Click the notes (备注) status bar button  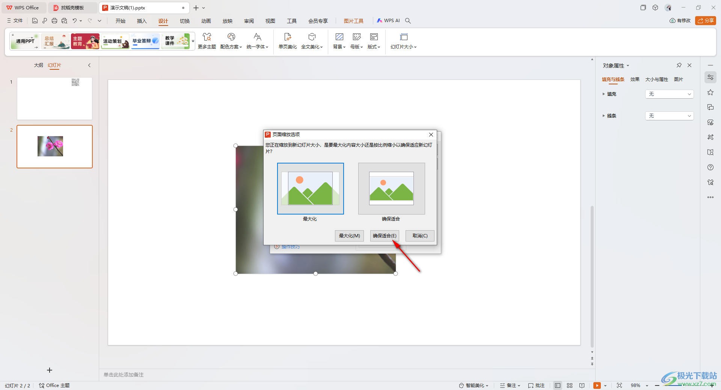(x=510, y=385)
